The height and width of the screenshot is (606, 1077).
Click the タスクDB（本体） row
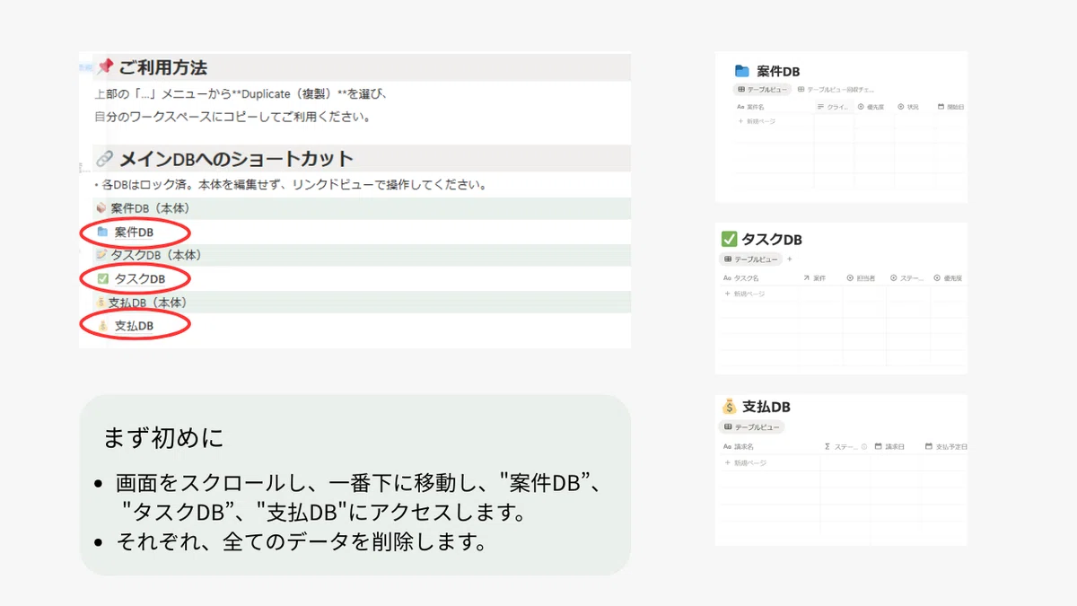(x=362, y=255)
